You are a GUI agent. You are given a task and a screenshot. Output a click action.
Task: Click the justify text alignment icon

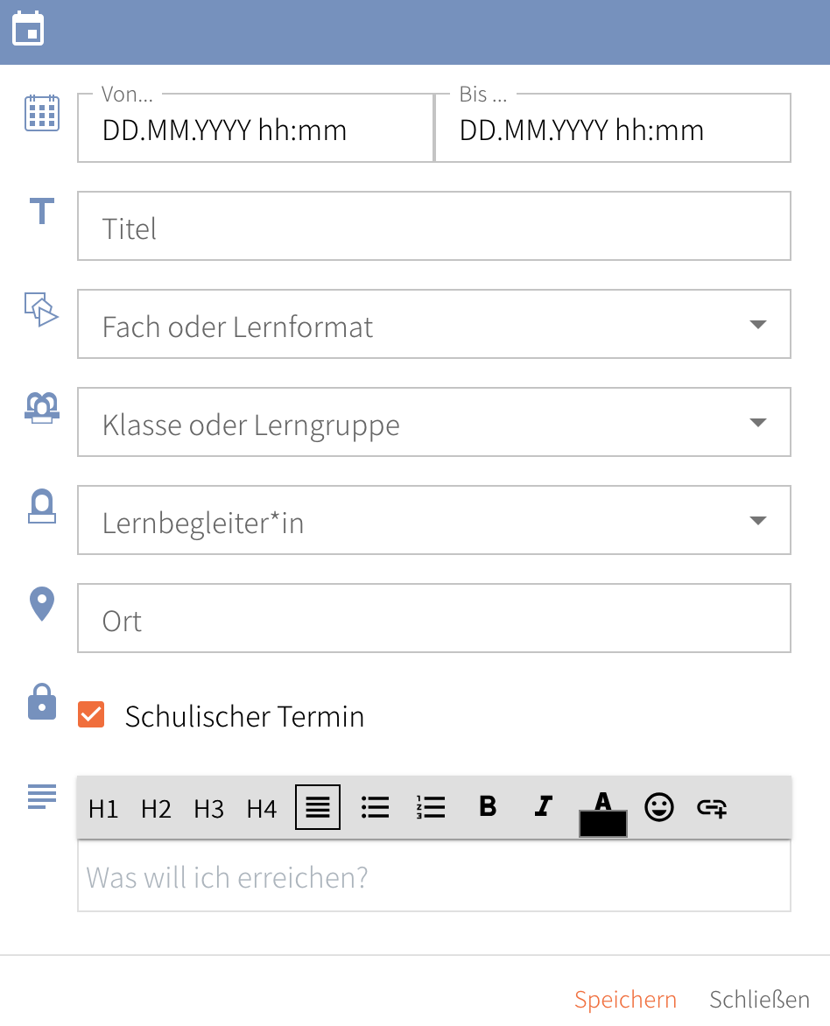pos(318,807)
